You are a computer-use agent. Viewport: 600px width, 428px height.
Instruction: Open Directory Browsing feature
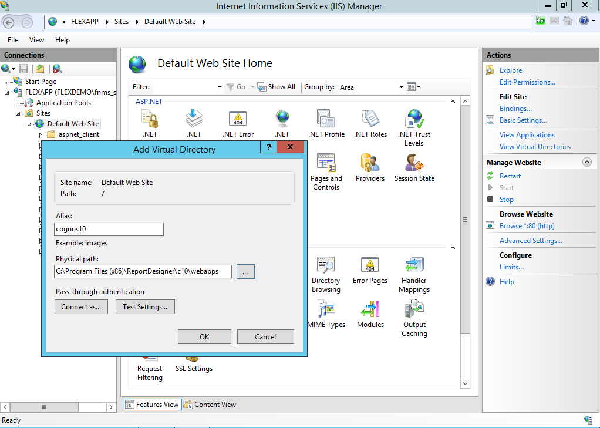point(326,274)
